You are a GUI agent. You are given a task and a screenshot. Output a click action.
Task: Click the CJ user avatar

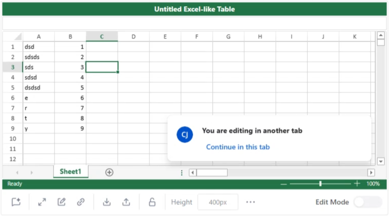(x=185, y=135)
